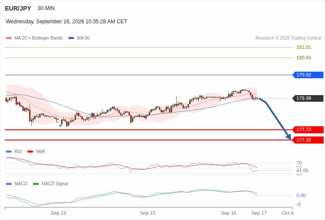Select the 177.73 red support tag
This screenshot has width=325, height=220.
(308, 130)
